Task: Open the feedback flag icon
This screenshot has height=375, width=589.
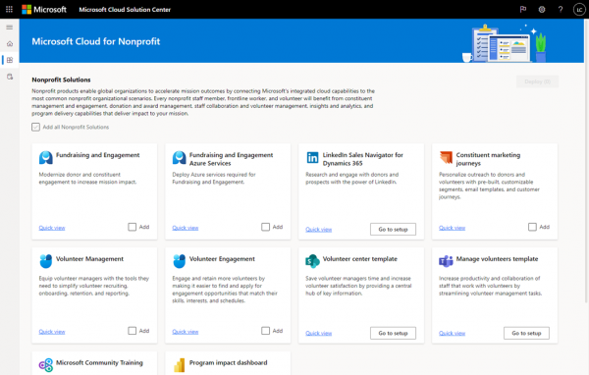Action: click(523, 10)
